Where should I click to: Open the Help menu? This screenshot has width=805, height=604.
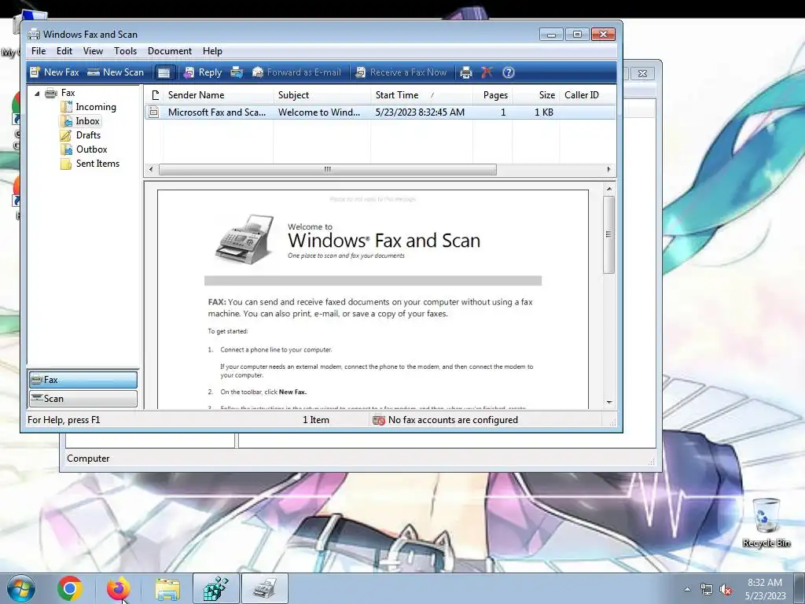[212, 51]
